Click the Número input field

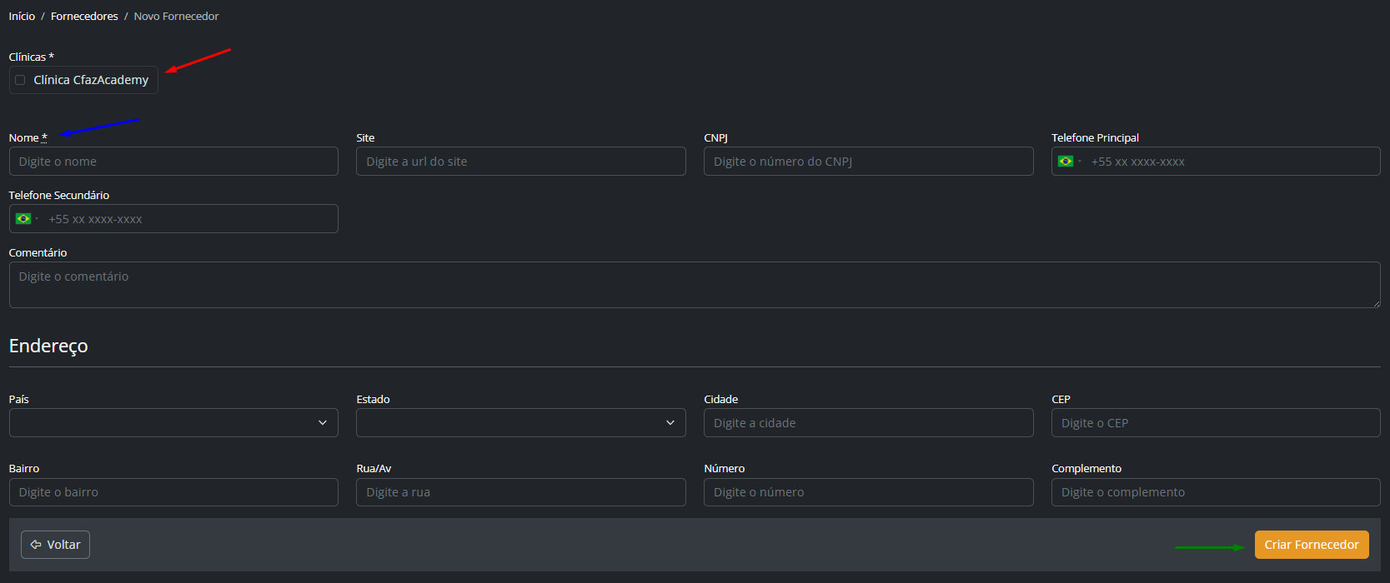point(868,492)
